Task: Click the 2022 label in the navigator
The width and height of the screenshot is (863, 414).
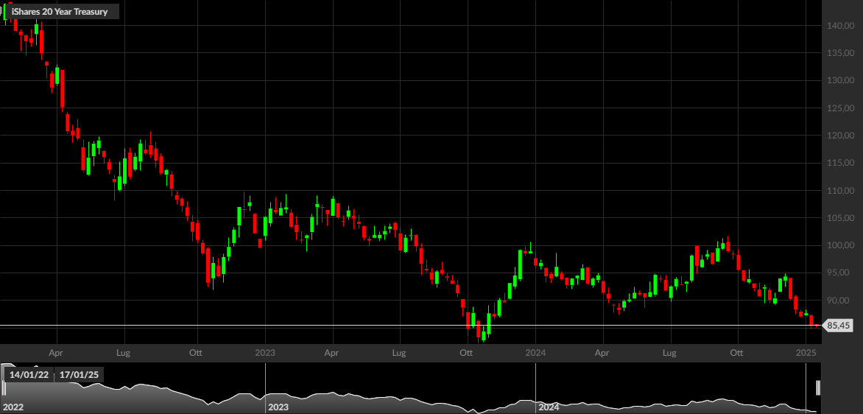Action: [x=14, y=407]
